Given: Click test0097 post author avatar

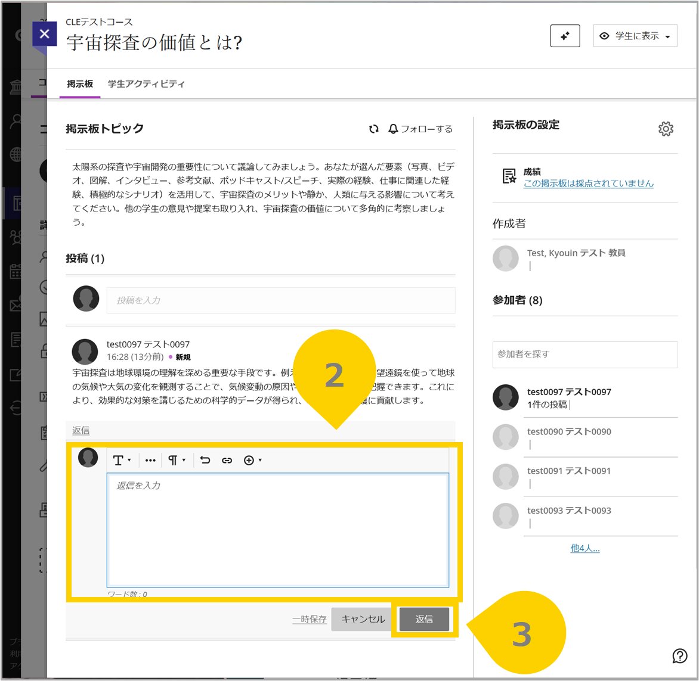Looking at the screenshot, I should (x=85, y=352).
